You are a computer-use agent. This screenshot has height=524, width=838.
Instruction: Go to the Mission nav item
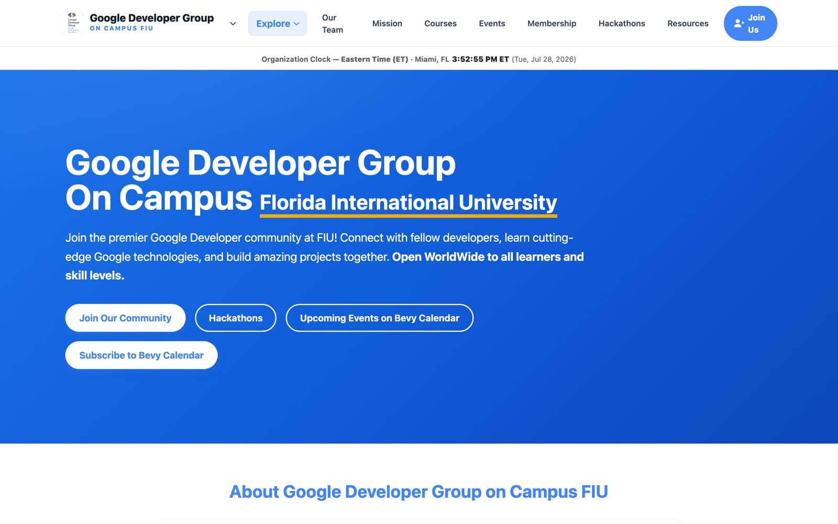[x=387, y=24]
